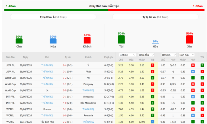207x124 pixels.
Task: Click the green T T/X badge in the Venezuela row
Action: [202, 97]
